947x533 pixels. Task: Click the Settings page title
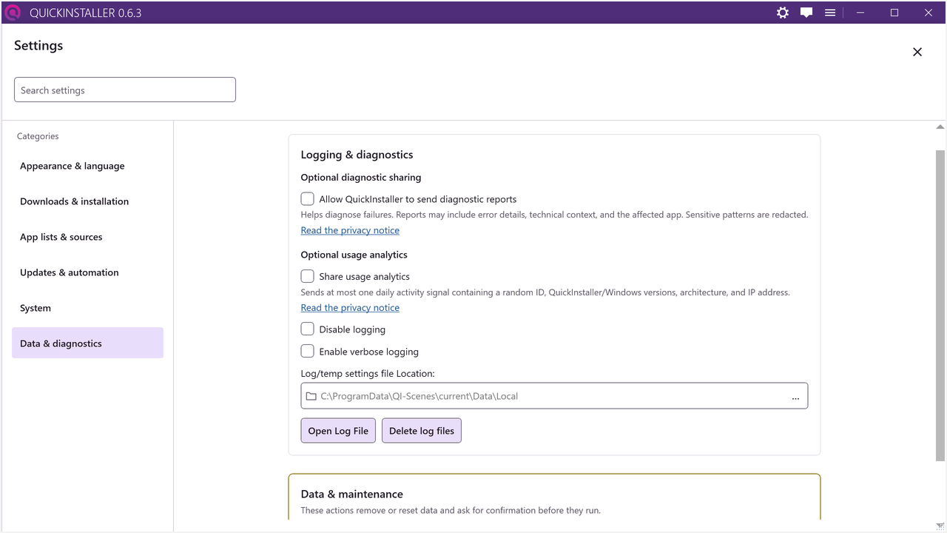[x=38, y=45]
